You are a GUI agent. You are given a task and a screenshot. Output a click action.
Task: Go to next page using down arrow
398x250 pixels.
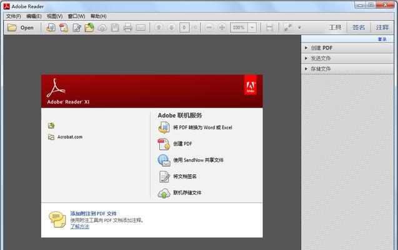(171, 27)
